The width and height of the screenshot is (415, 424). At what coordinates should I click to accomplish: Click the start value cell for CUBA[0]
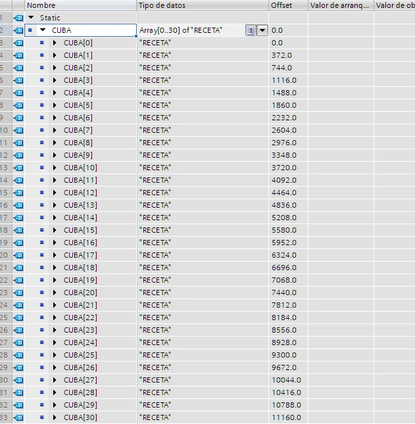tap(341, 43)
